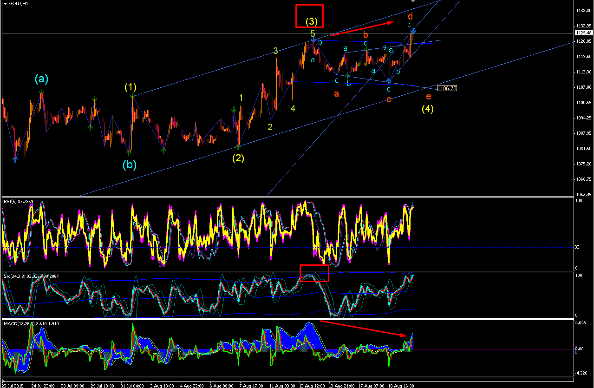This screenshot has height=388, width=594.
Task: Click the 7 Aug 17:00 time label
Action: pyautogui.click(x=252, y=385)
